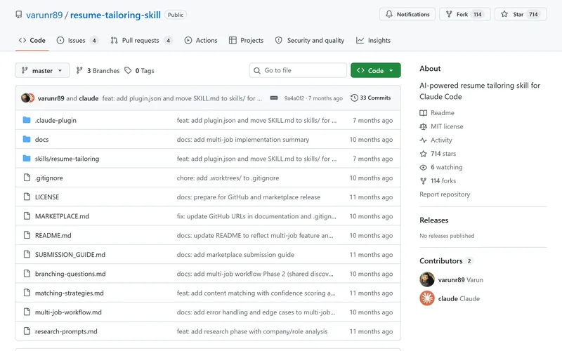Screen dimensions: 562x351
Task: Open the .claude-plugin folder name
Action: pyautogui.click(x=55, y=120)
